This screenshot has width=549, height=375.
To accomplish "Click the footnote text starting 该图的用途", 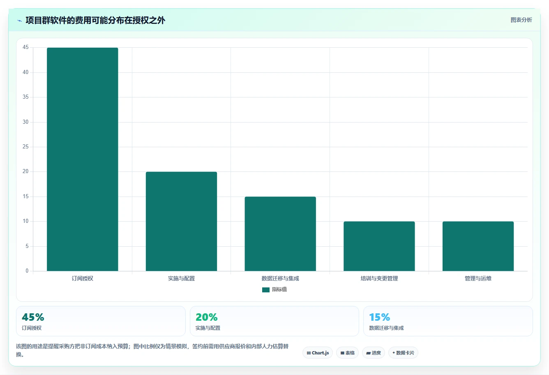I will point(152,350).
